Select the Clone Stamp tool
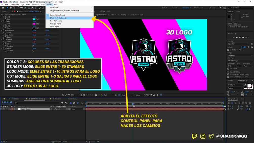This screenshot has width=254, height=143. point(43,8)
